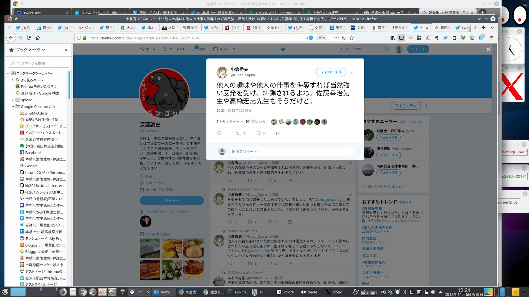The image size is (529, 297).
Task: Click the Twitter bird logo in header
Action: [x=283, y=49]
